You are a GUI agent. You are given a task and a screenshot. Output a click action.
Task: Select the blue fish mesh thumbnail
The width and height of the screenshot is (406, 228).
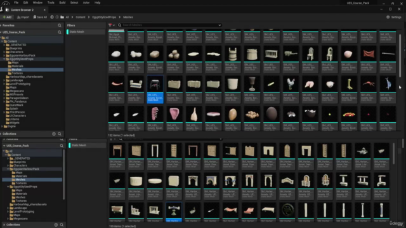[388, 84]
